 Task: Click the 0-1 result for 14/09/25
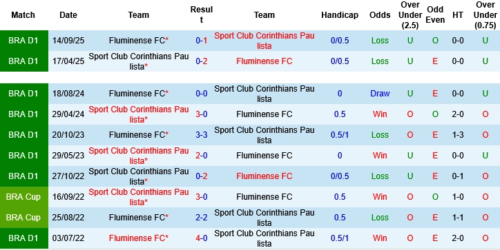[202, 41]
